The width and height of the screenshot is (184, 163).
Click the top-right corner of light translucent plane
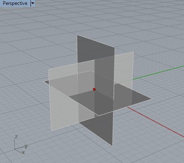pyautogui.click(x=133, y=52)
